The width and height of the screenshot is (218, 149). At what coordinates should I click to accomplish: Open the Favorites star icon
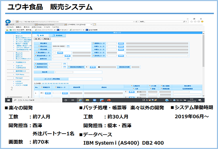coord(195,22)
